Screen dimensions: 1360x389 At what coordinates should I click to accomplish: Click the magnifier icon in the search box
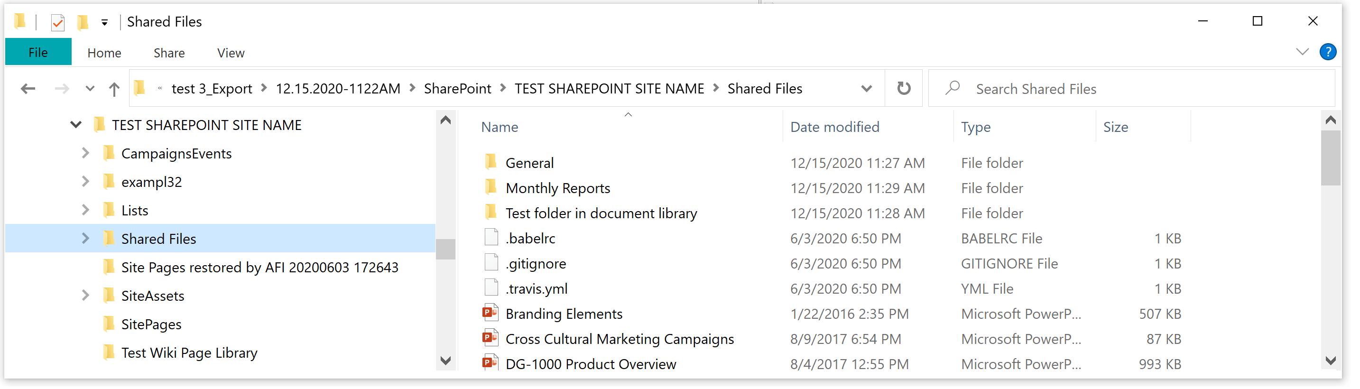952,89
